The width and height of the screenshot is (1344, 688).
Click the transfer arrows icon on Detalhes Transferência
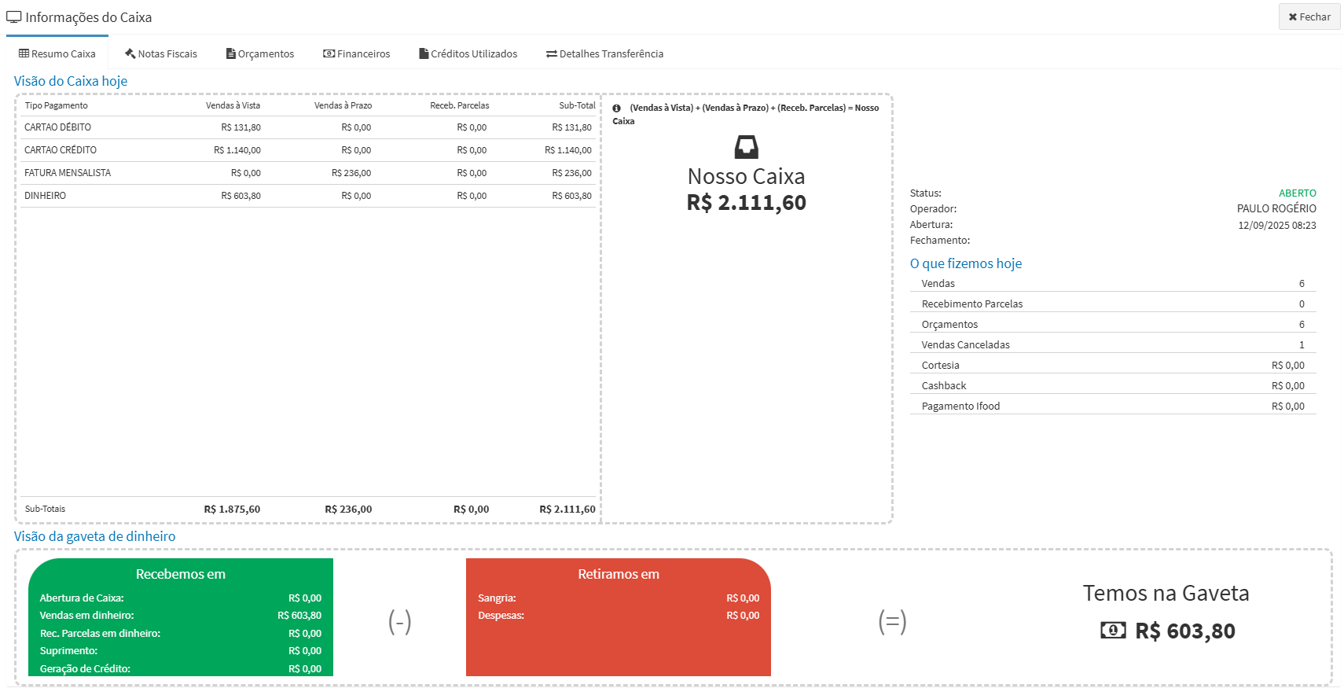click(x=552, y=53)
